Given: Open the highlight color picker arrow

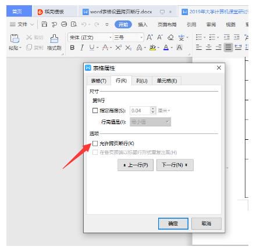Looking at the screenshot, I should click(158, 48).
